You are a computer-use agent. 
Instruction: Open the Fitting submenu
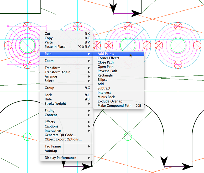tap(66, 110)
